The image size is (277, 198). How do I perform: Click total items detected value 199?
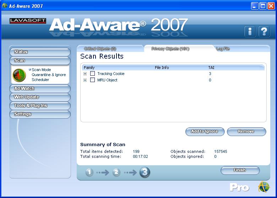136,151
